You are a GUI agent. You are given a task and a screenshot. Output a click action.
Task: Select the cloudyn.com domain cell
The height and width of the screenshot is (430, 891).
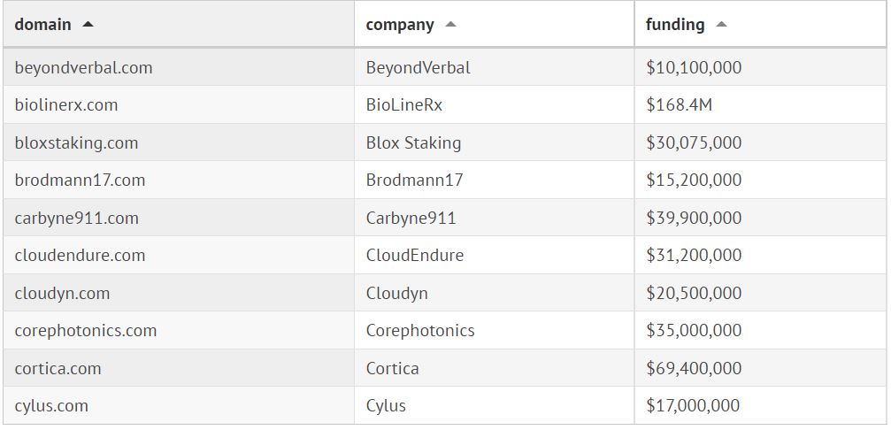point(62,293)
